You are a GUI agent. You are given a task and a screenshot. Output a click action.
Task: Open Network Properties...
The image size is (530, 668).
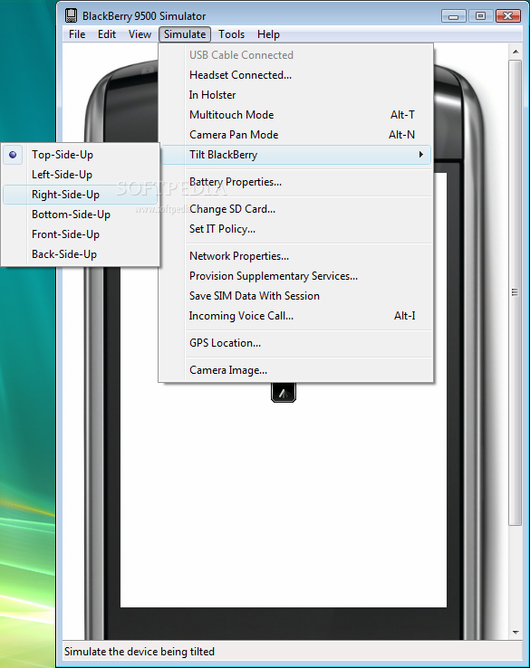coord(296,256)
